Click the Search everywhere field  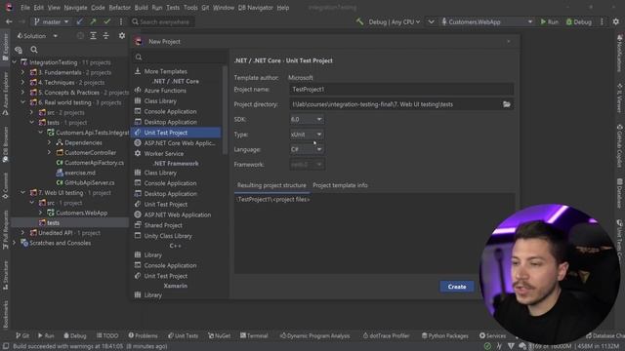coord(162,21)
